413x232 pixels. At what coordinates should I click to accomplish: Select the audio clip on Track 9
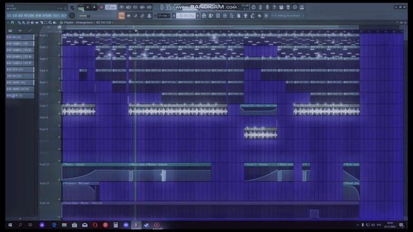coord(261,133)
